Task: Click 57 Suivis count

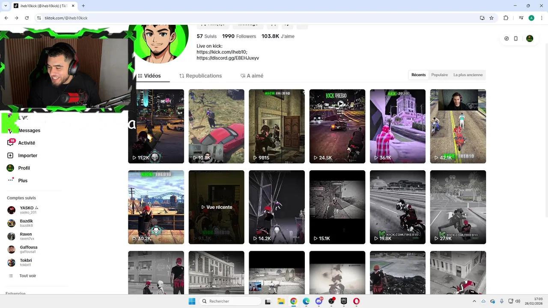Action: 207,36
